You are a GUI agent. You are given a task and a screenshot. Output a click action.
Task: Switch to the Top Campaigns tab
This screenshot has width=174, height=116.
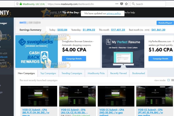[x=48, y=73]
